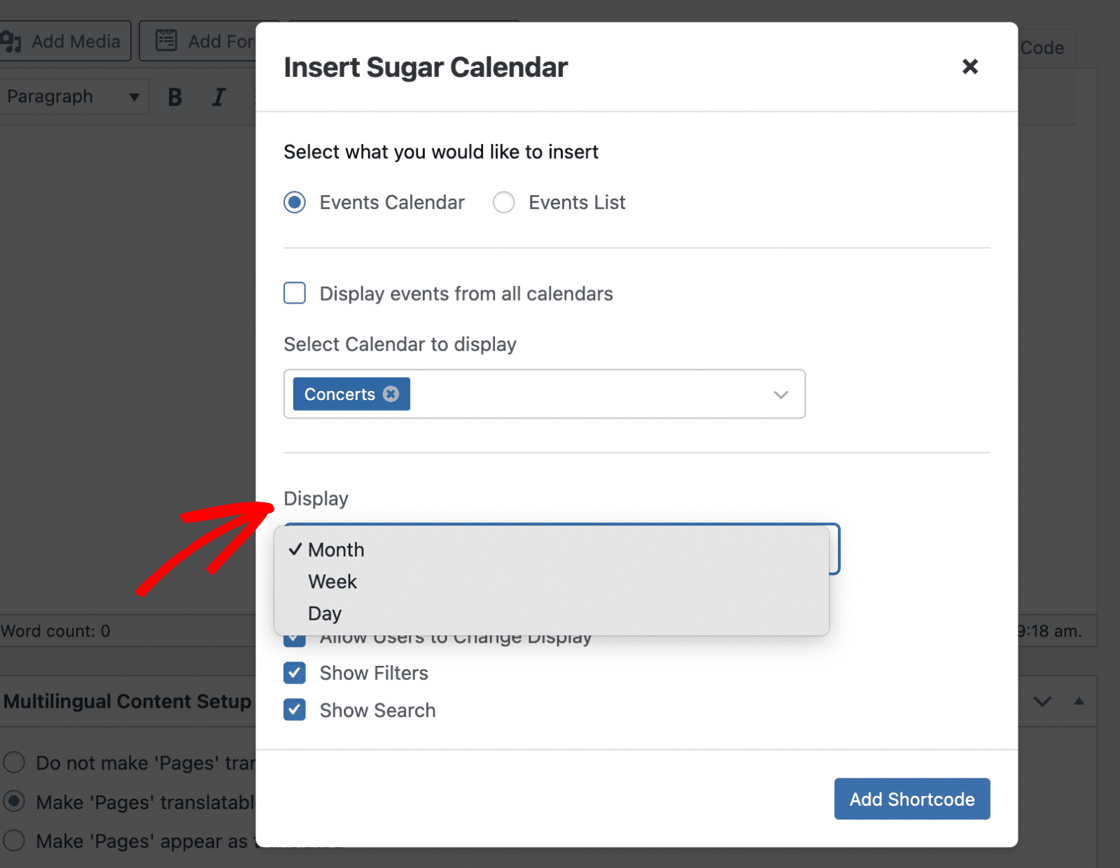This screenshot has height=868, width=1120.
Task: Select Make 'Pages' translatable radio option
Action: (14, 801)
